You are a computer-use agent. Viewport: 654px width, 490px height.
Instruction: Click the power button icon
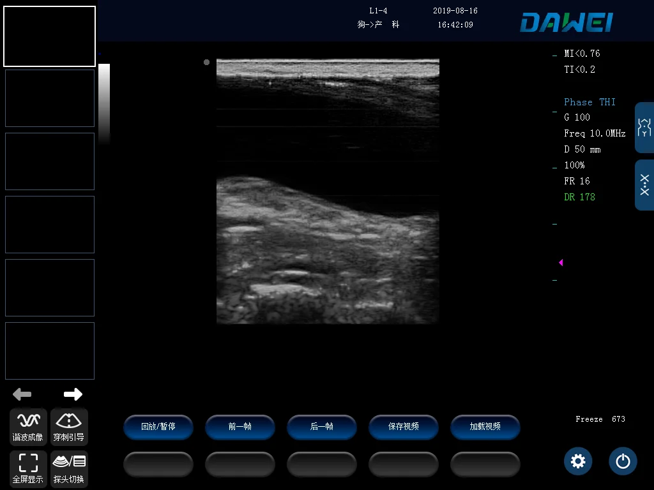click(x=623, y=461)
